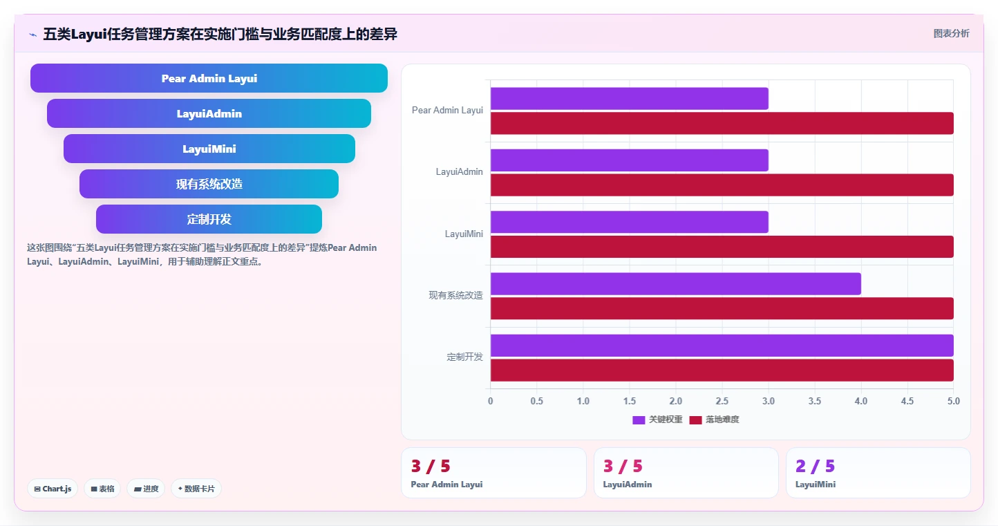
Task: Click the LayuiMini chart axis label
Action: tap(464, 234)
